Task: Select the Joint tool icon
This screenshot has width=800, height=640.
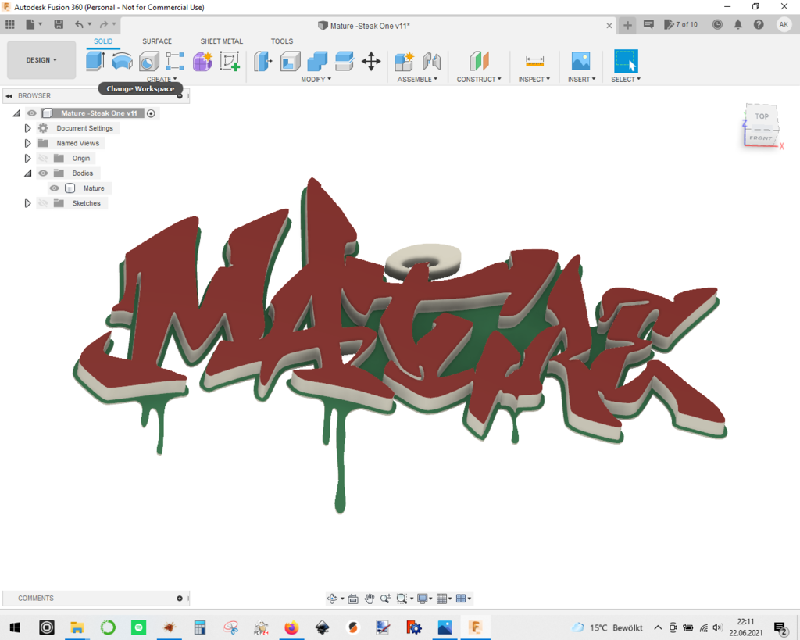Action: click(431, 61)
